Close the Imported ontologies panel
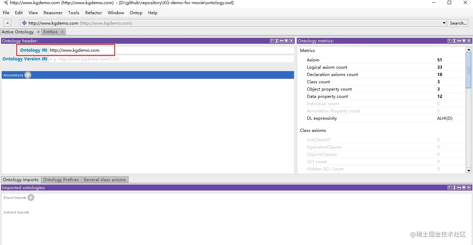The width and height of the screenshot is (473, 245). tap(469, 188)
